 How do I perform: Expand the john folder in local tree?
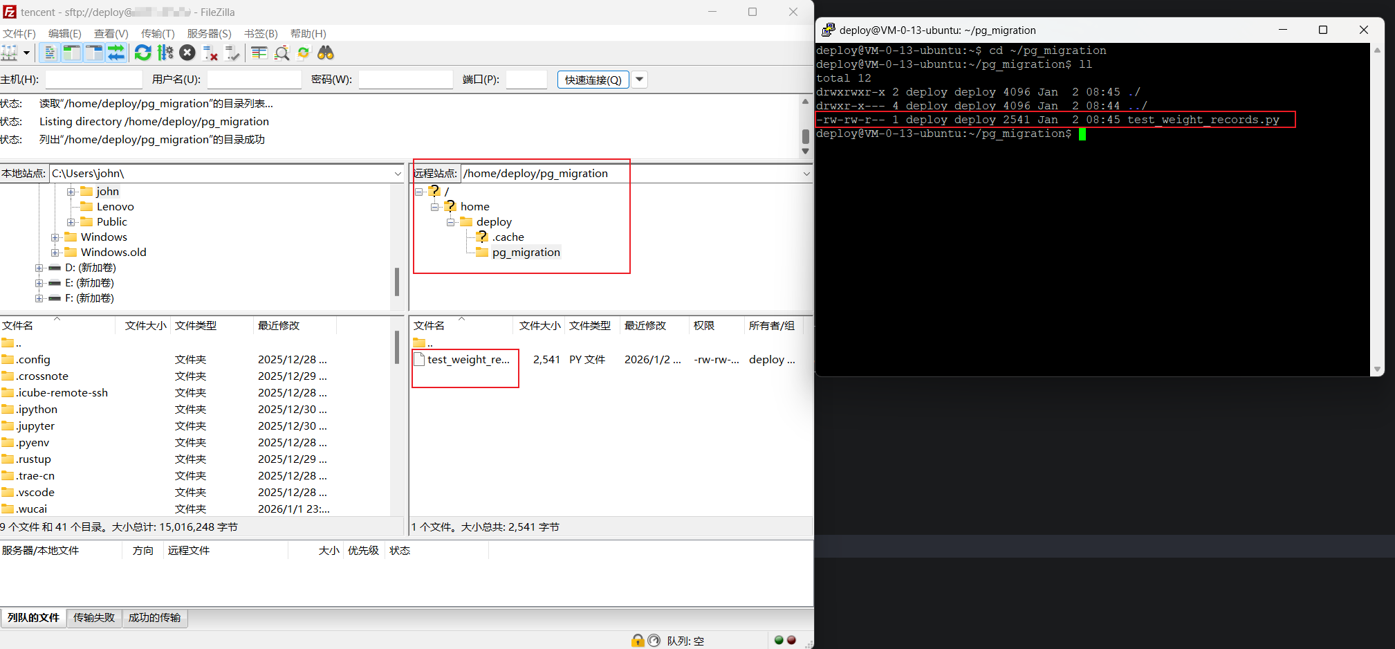71,192
